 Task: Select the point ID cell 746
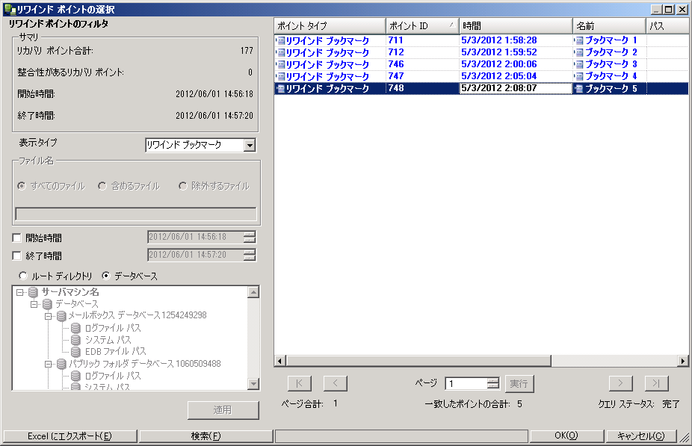click(x=422, y=64)
